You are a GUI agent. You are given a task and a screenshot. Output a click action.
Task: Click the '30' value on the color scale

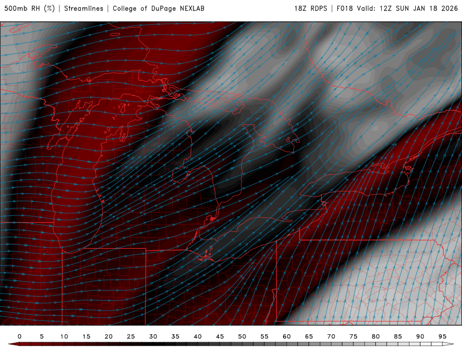click(153, 337)
